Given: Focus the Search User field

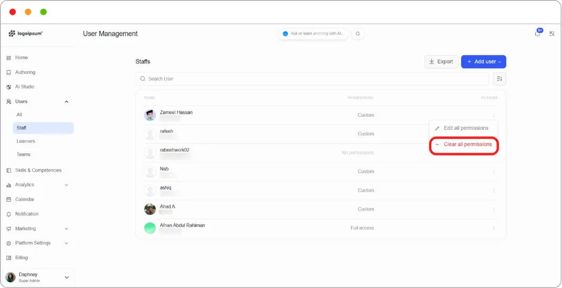Looking at the screenshot, I should [312, 79].
